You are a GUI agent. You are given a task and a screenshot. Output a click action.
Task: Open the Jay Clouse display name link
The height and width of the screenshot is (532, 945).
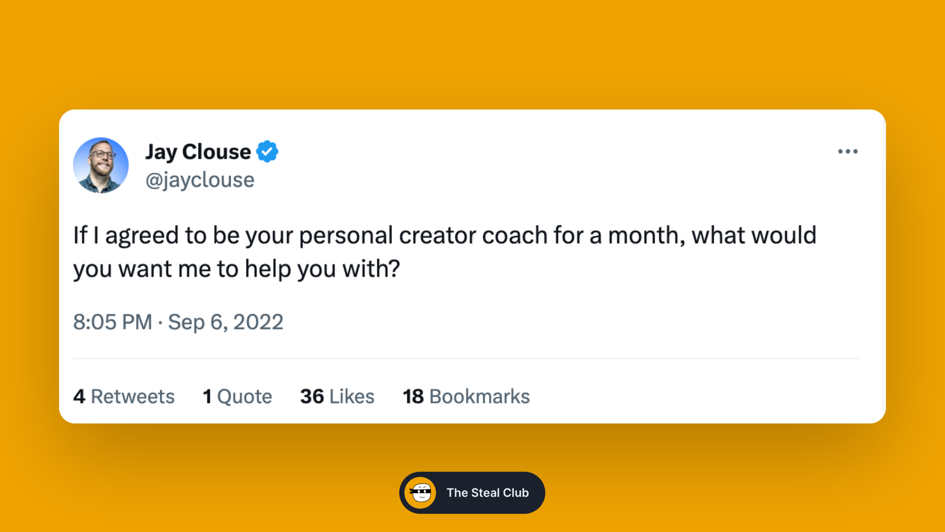coord(198,152)
